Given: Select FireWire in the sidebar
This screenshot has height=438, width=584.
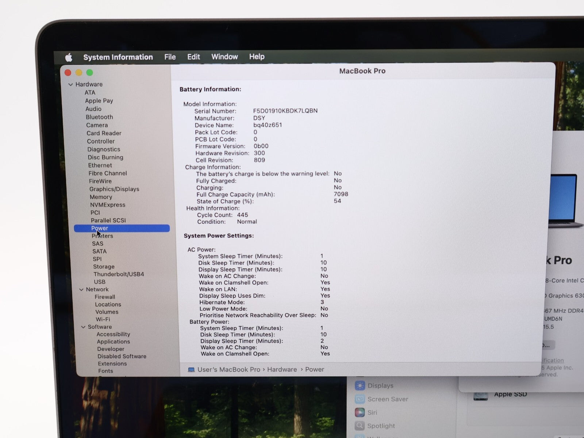Looking at the screenshot, I should coord(100,181).
